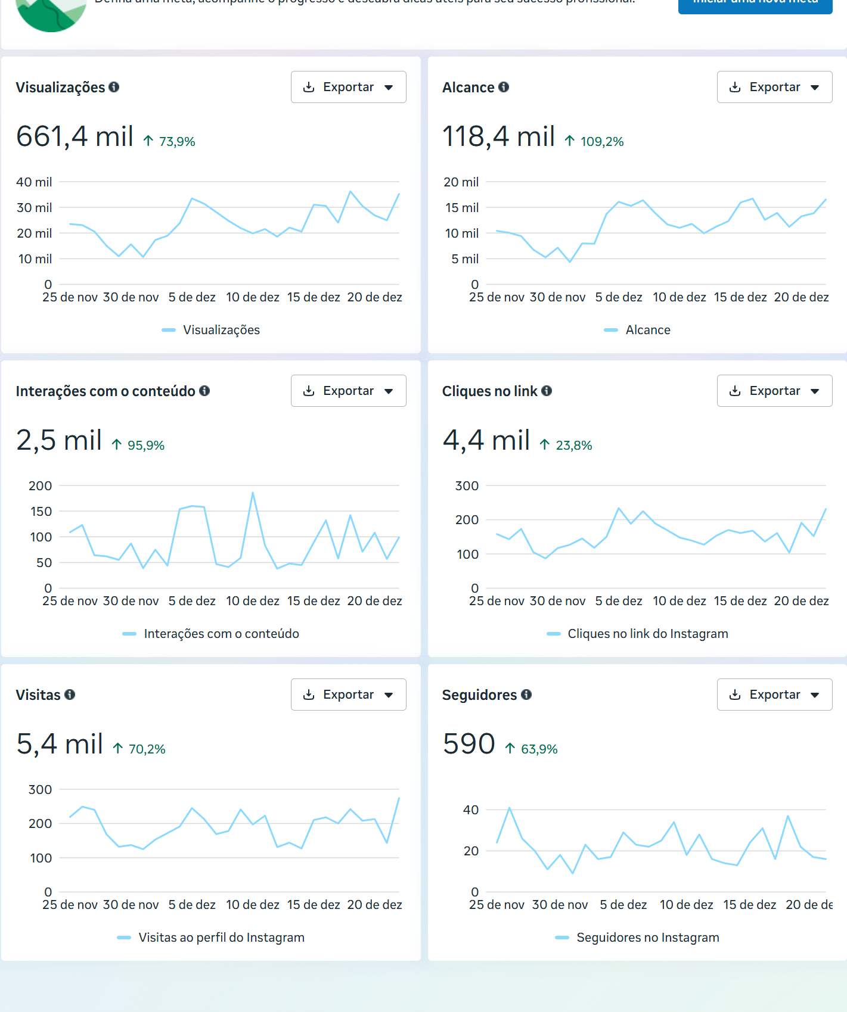Image resolution: width=847 pixels, height=1012 pixels.
Task: Open info tooltip for Interações com o conteúdo
Action: [x=204, y=391]
